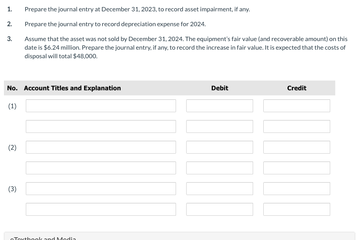The height and width of the screenshot is (240, 356).
Task: Click the Account Titles and Explanation header
Action: pos(72,88)
